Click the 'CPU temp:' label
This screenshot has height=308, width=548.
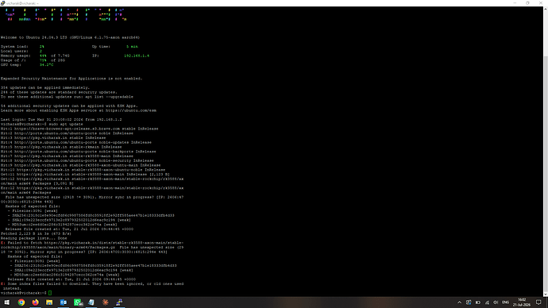click(11, 64)
